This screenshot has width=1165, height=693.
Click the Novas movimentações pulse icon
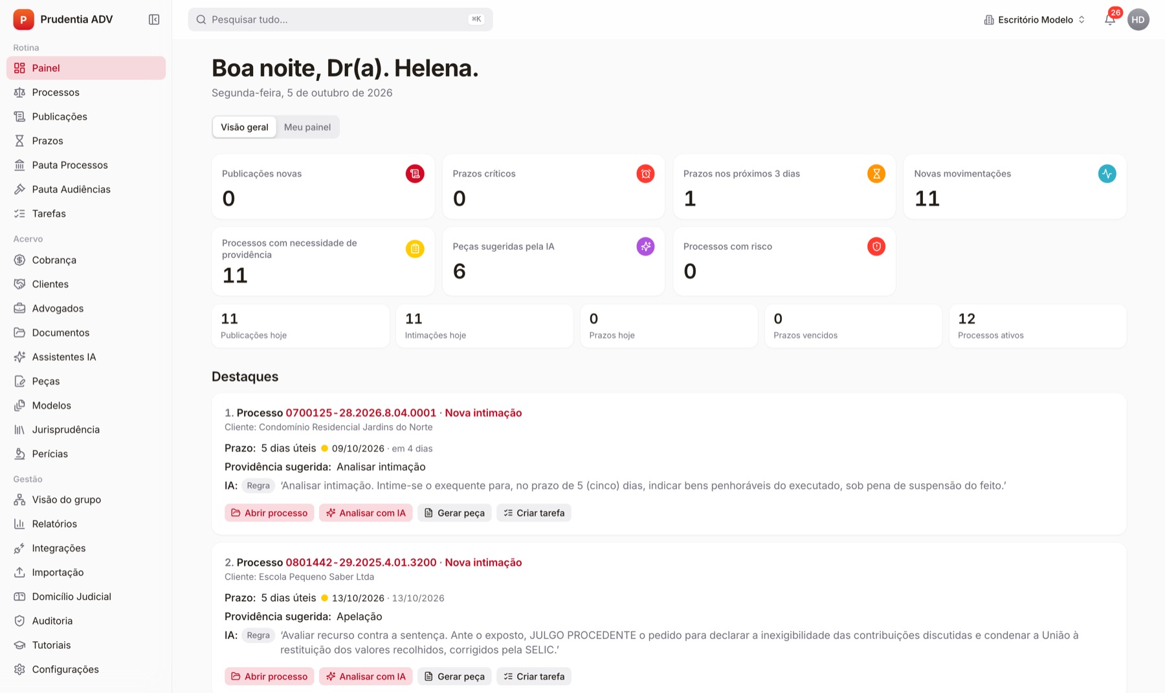point(1107,173)
